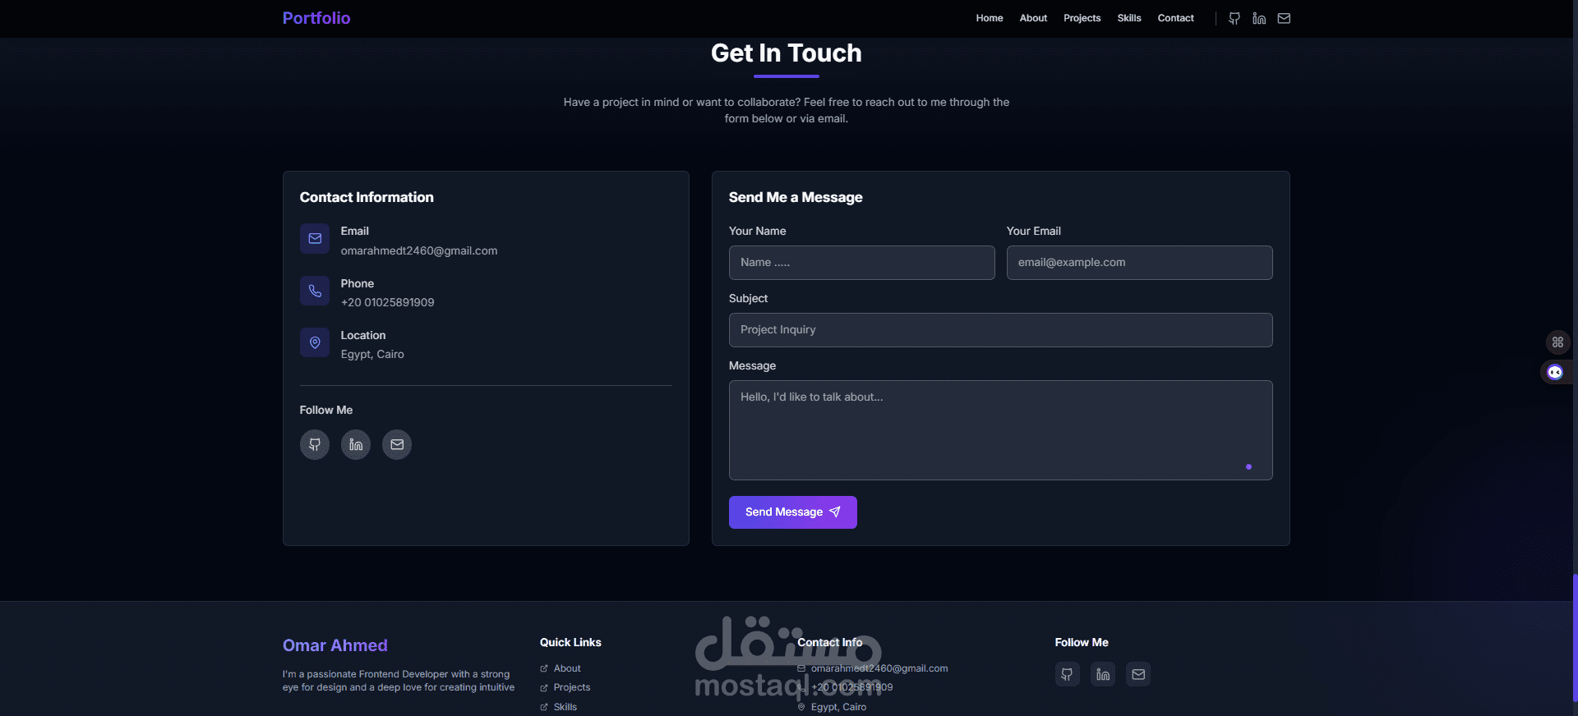Click email address in Contact Information card
The width and height of the screenshot is (1578, 716).
(419, 251)
